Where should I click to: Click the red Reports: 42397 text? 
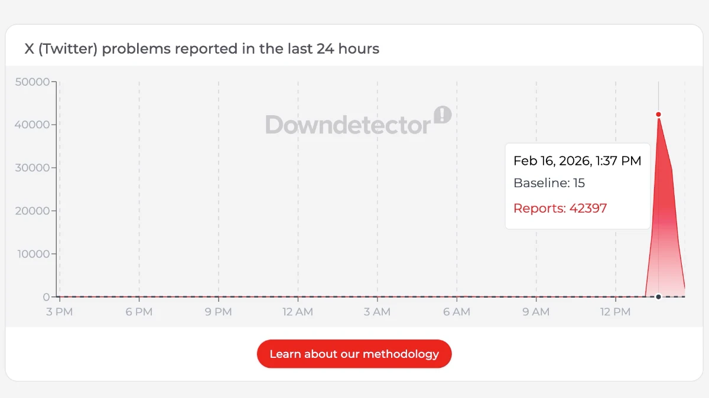[560, 208]
